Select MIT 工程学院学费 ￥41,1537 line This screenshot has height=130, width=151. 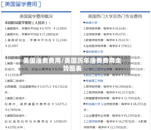click(x=110, y=92)
